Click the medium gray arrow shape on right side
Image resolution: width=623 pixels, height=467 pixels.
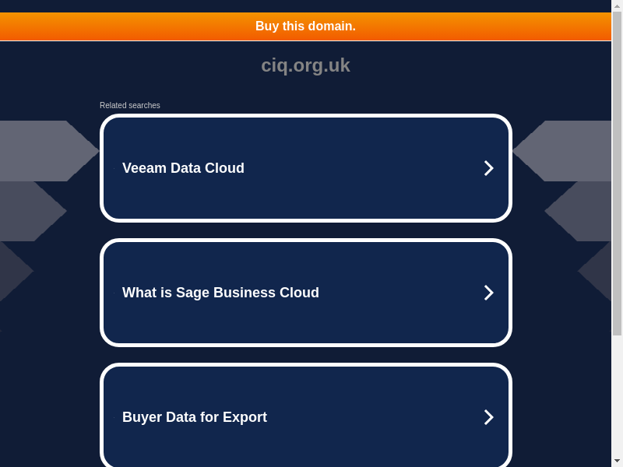[584, 212]
